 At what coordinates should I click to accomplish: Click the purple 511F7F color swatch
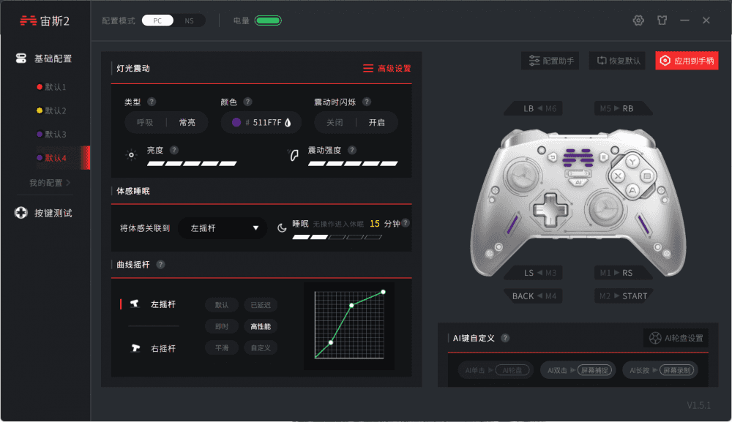click(236, 122)
